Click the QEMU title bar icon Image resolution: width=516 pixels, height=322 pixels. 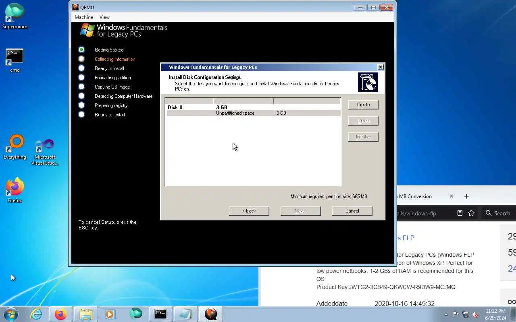tap(75, 7)
